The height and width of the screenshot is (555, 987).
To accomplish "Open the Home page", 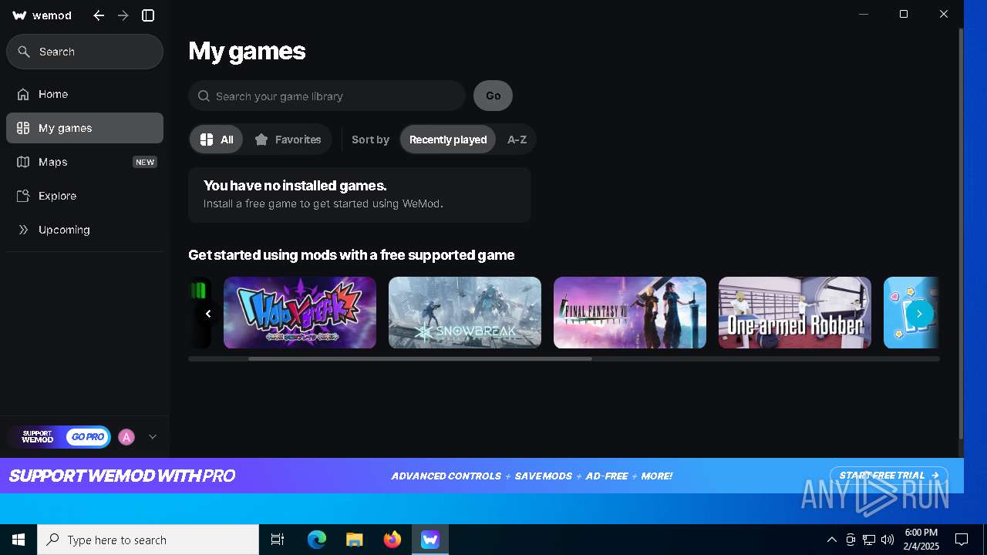I will pyautogui.click(x=85, y=94).
